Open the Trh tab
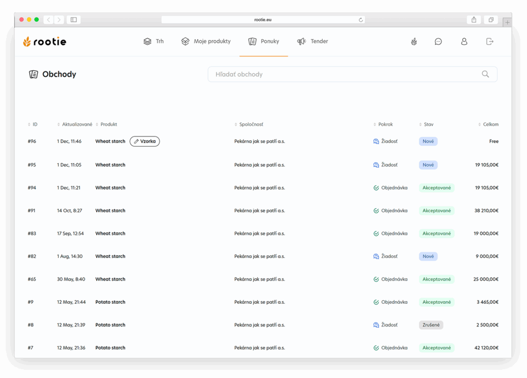The width and height of the screenshot is (527, 378). point(153,42)
